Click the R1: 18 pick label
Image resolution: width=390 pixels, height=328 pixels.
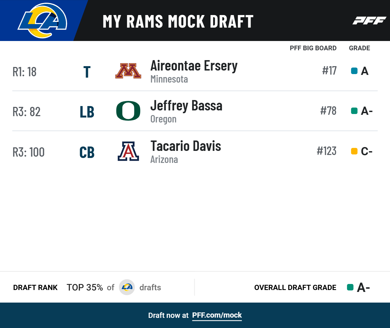pos(25,72)
